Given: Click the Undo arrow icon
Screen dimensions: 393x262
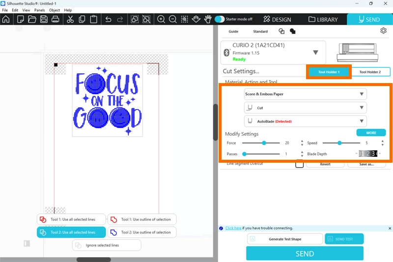Looking at the screenshot, I should pyautogui.click(x=109, y=20).
